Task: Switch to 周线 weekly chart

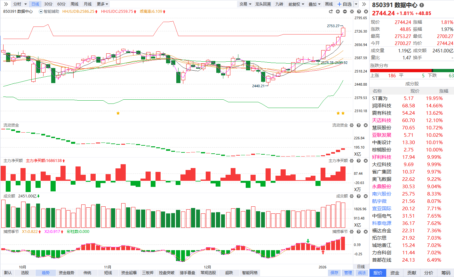Action: 75,4
